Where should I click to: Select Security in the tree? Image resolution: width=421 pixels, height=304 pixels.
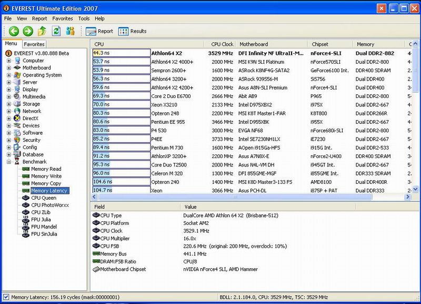(x=32, y=140)
